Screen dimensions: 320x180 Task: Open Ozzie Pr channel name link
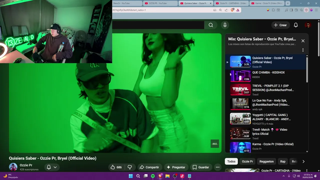[26, 165]
